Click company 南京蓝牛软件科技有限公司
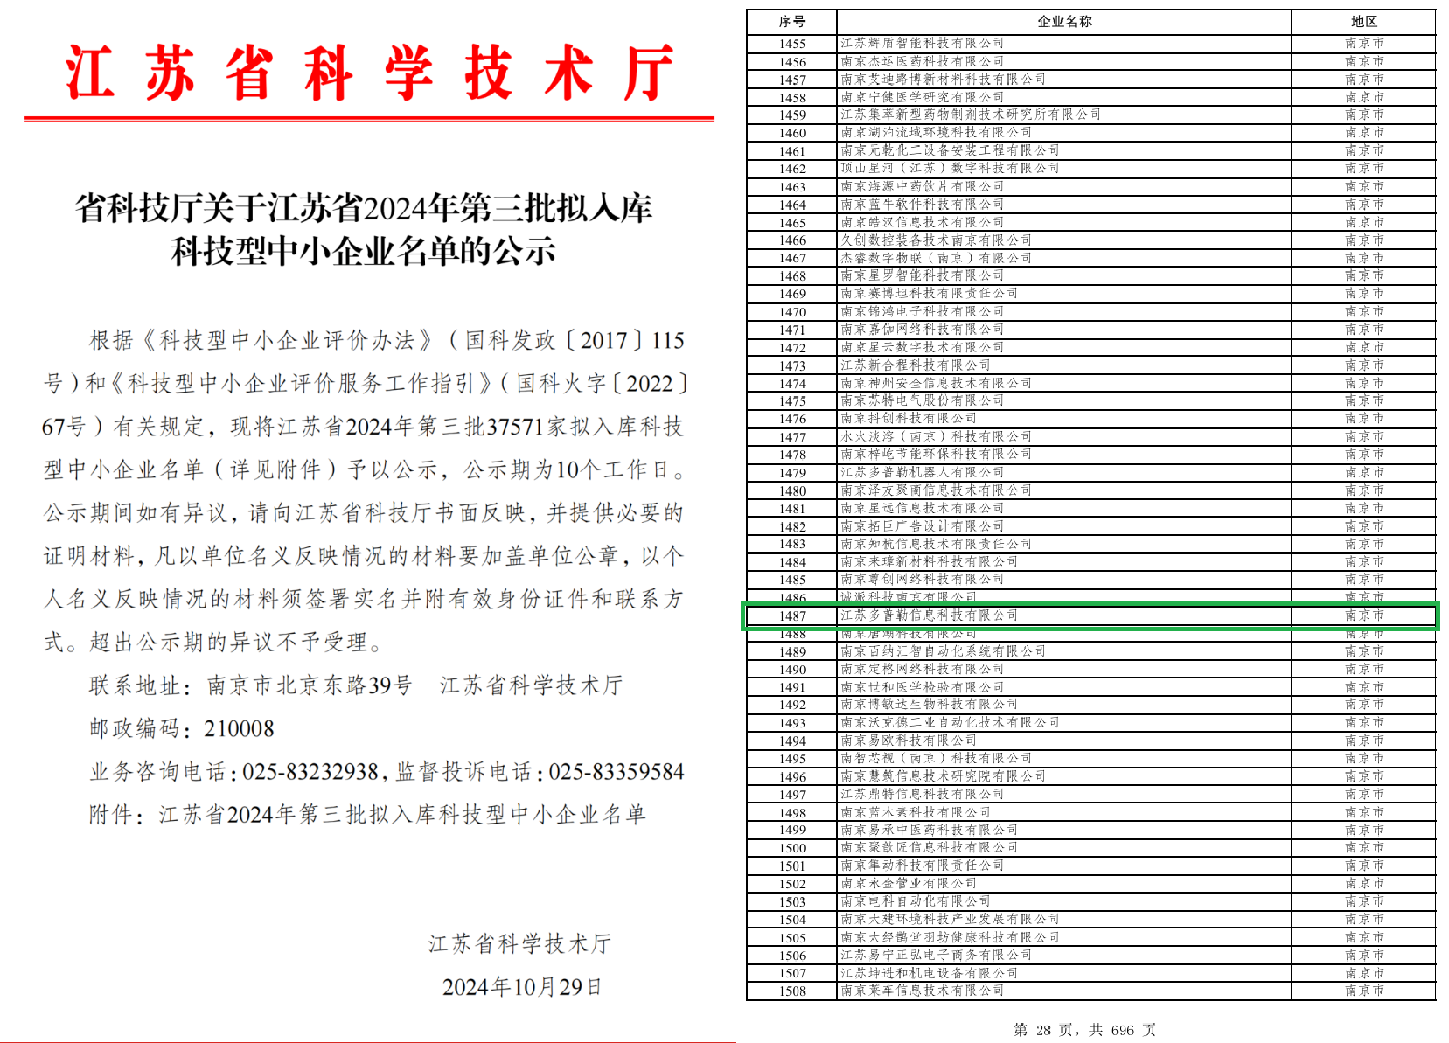1449x1043 pixels. [923, 204]
